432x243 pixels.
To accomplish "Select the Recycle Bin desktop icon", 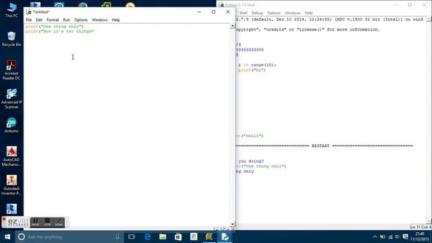I will pyautogui.click(x=11, y=39).
